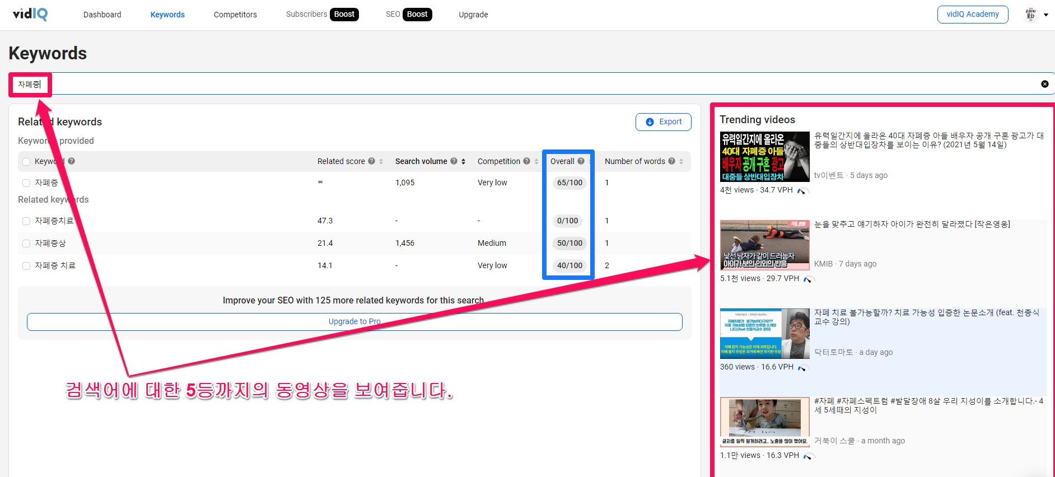Click VPH gauge icon beside 34.7 VPH
Image resolution: width=1055 pixels, height=477 pixels.
(803, 191)
